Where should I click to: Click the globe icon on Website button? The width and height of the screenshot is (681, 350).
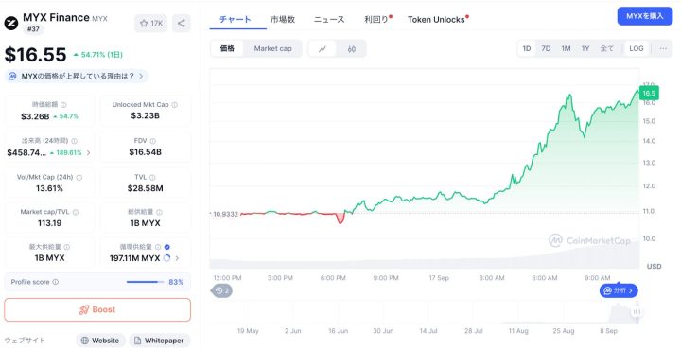(85, 341)
